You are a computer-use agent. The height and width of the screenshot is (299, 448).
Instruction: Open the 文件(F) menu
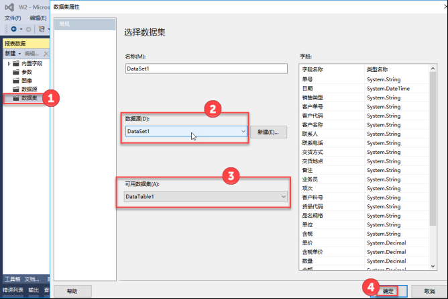(13, 18)
